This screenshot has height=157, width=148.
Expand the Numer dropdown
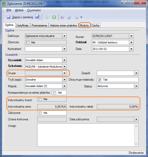click(131, 36)
